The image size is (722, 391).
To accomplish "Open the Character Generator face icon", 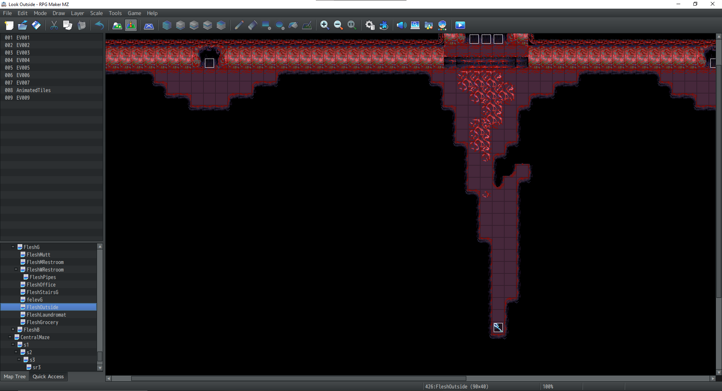I will [x=442, y=25].
